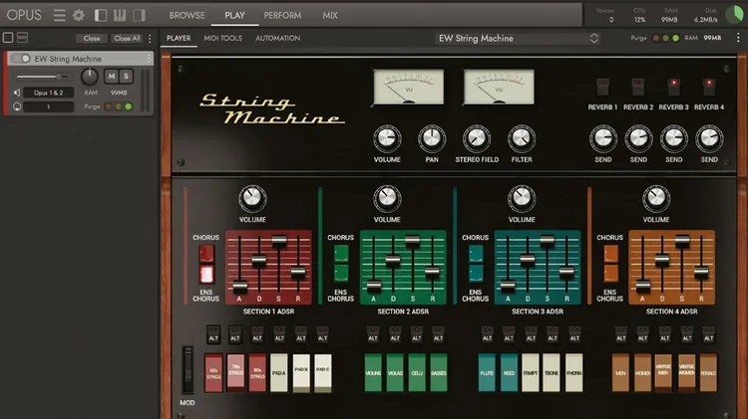Toggle the REVERB 3 switch
Screen dimensions: 748x419
673,88
